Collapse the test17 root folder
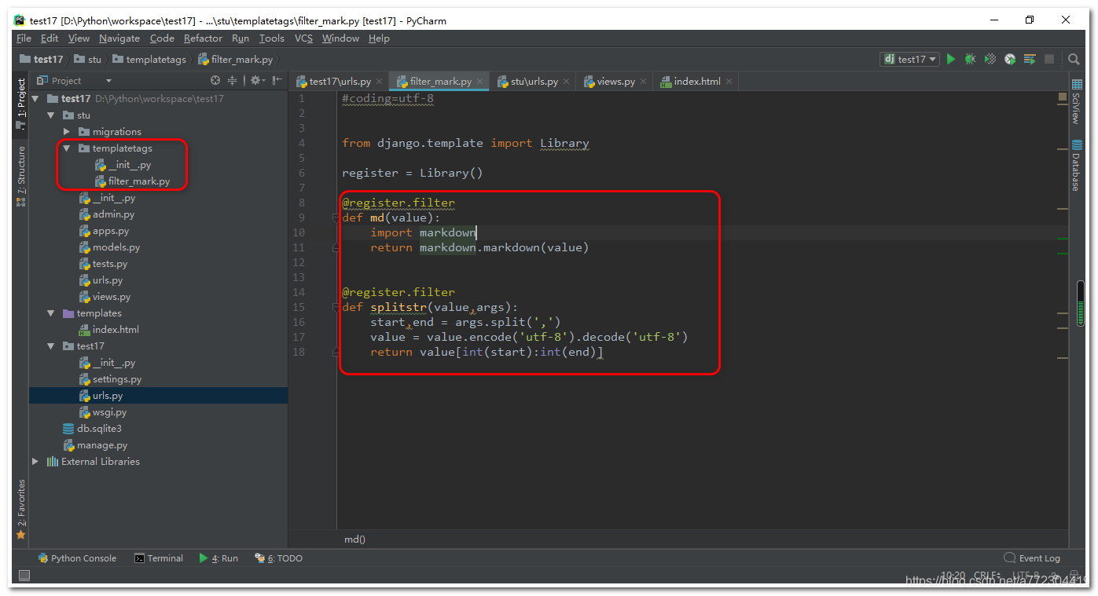The height and width of the screenshot is (596, 1098). [35, 99]
